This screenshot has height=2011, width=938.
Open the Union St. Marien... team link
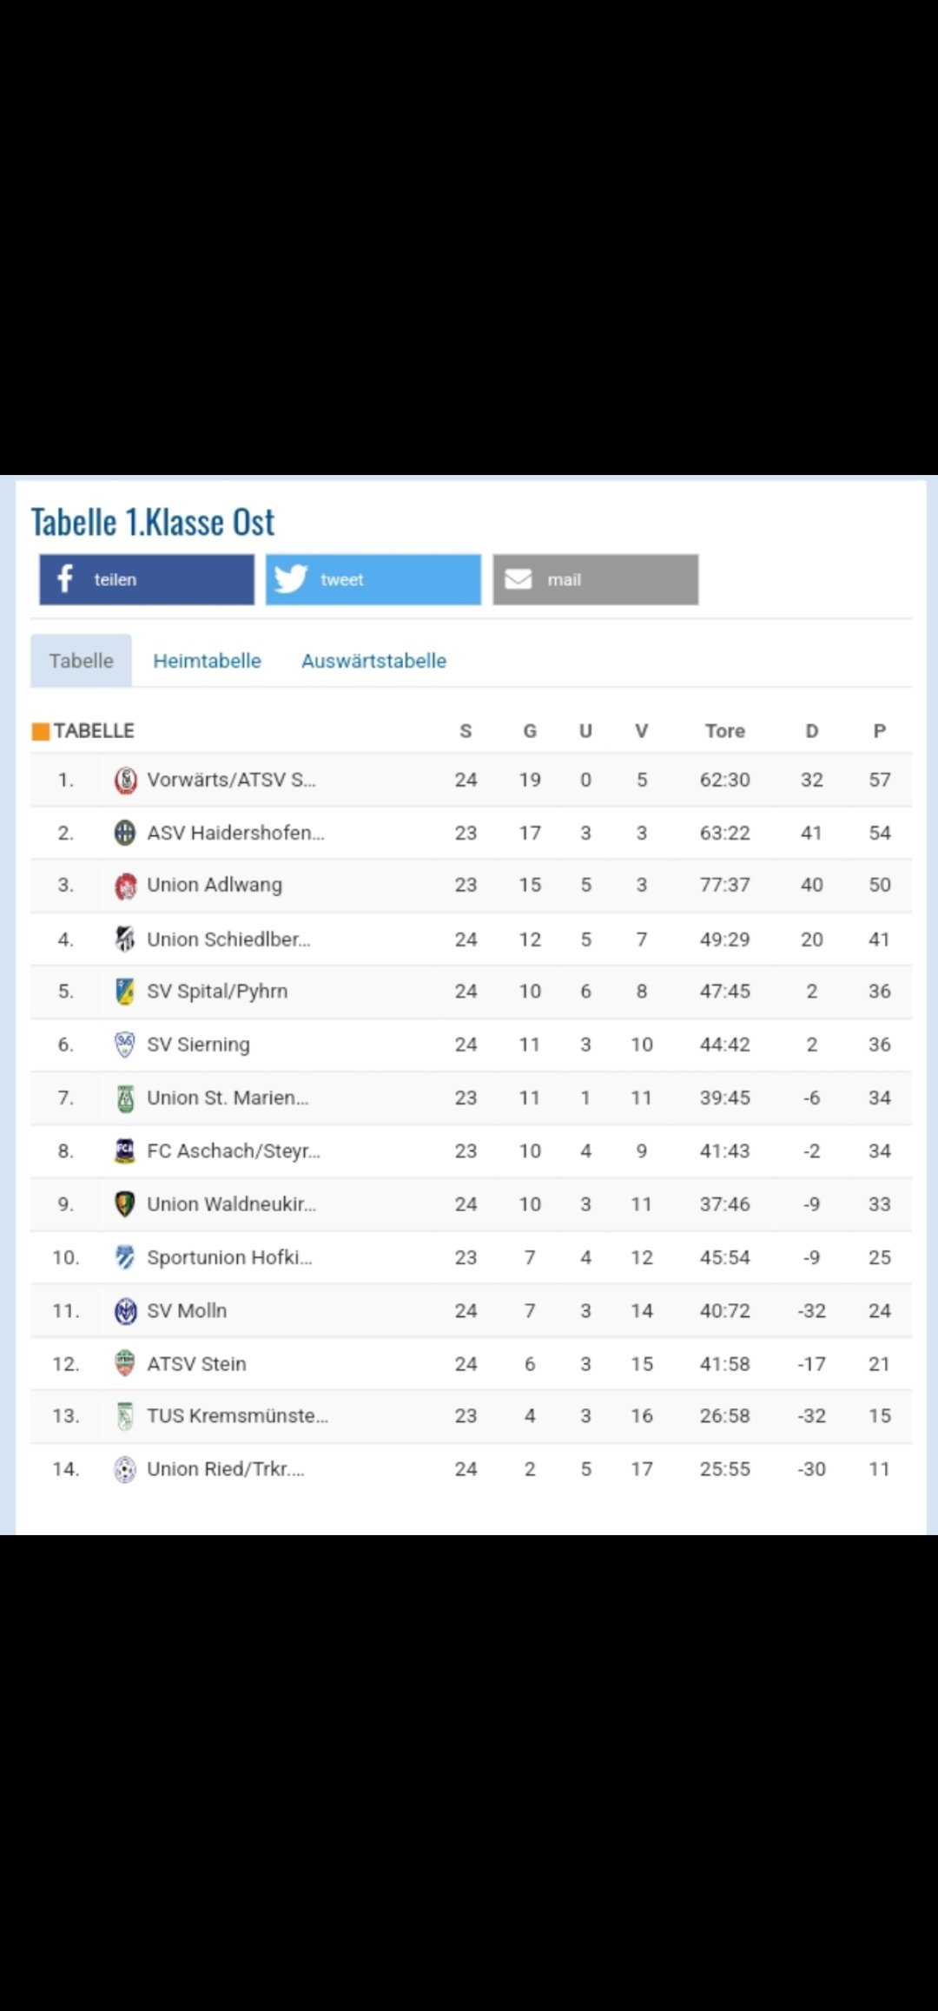[228, 1098]
